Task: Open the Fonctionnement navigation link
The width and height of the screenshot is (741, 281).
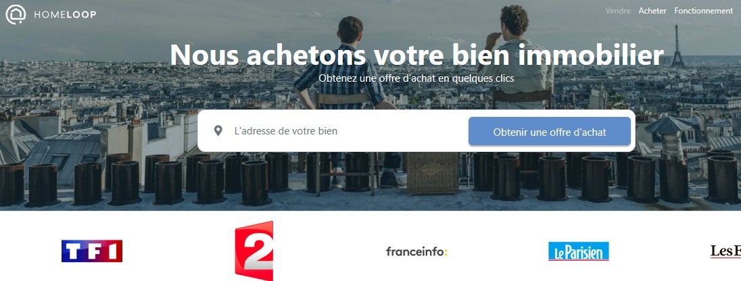Action: [703, 10]
